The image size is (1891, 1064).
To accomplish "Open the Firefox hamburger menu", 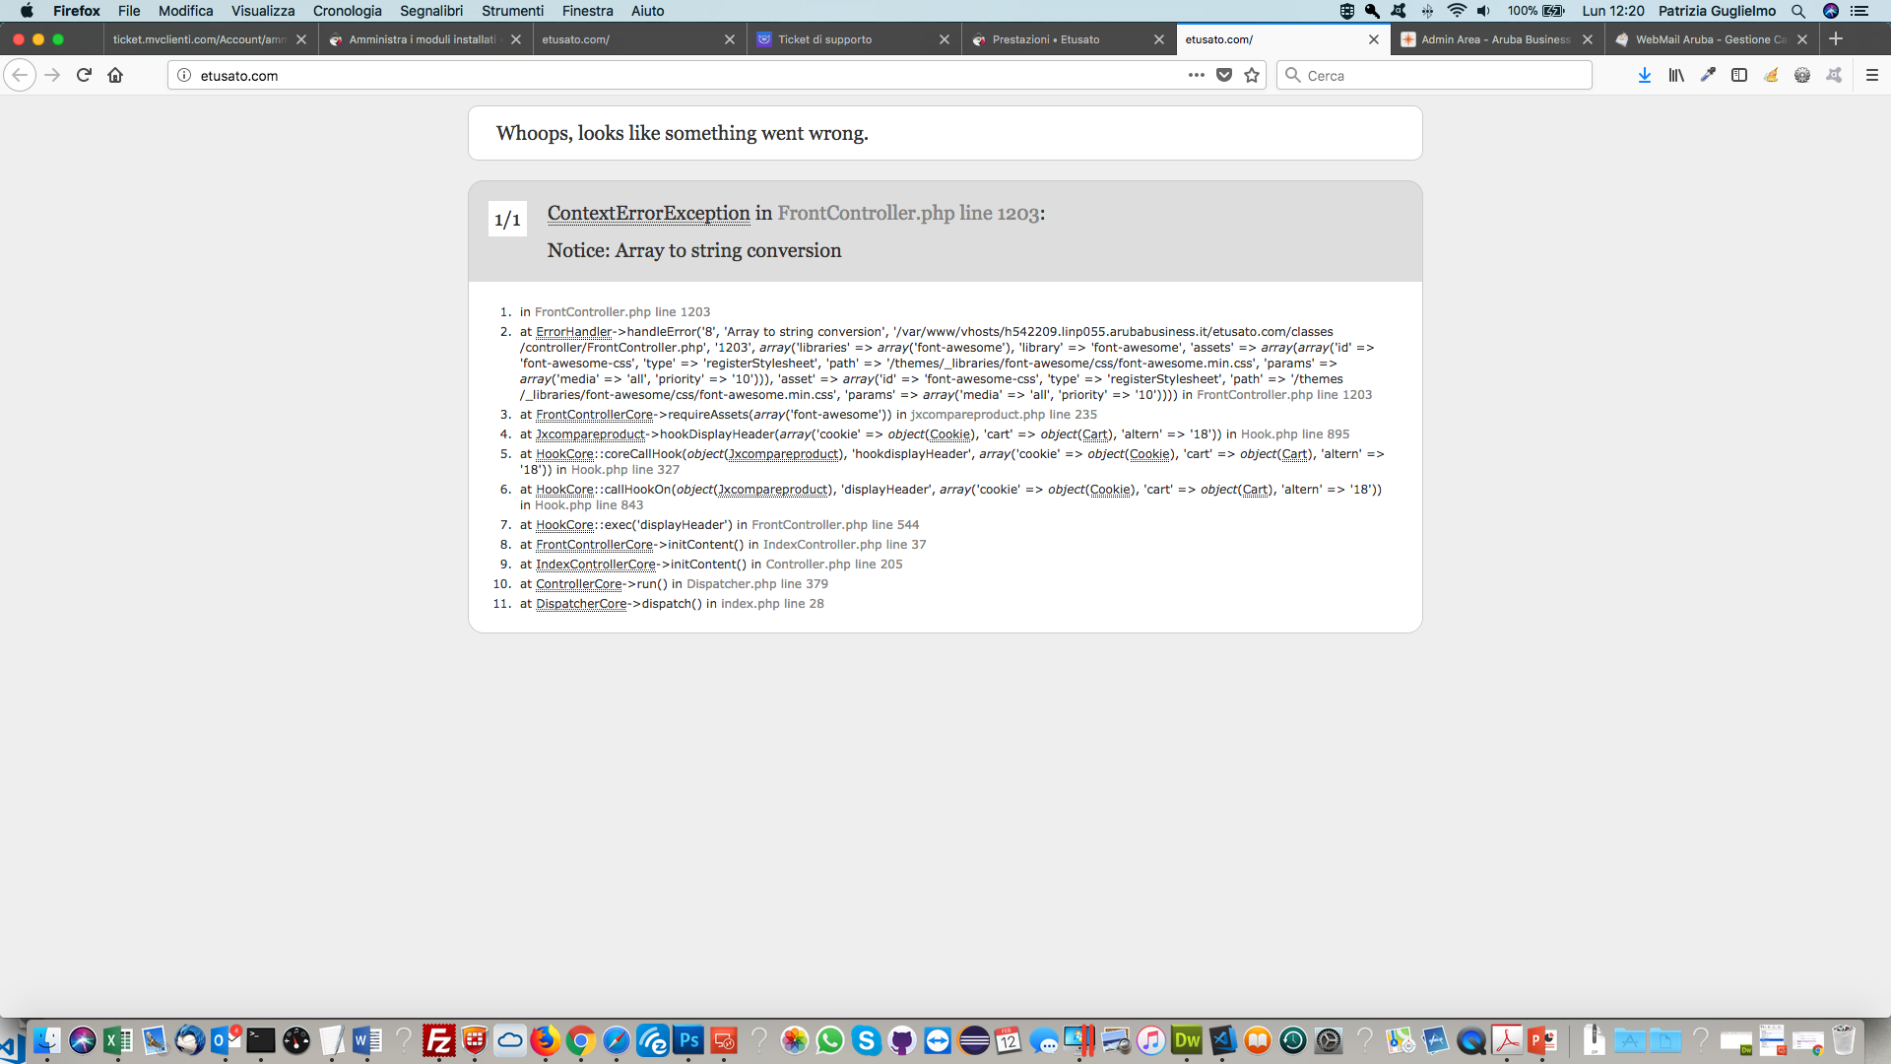I will pyautogui.click(x=1872, y=75).
